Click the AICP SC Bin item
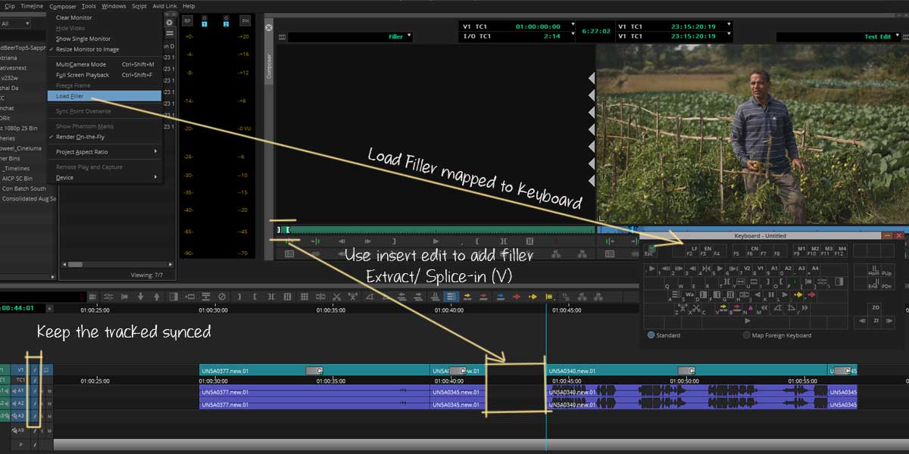The image size is (909, 454). [17, 179]
